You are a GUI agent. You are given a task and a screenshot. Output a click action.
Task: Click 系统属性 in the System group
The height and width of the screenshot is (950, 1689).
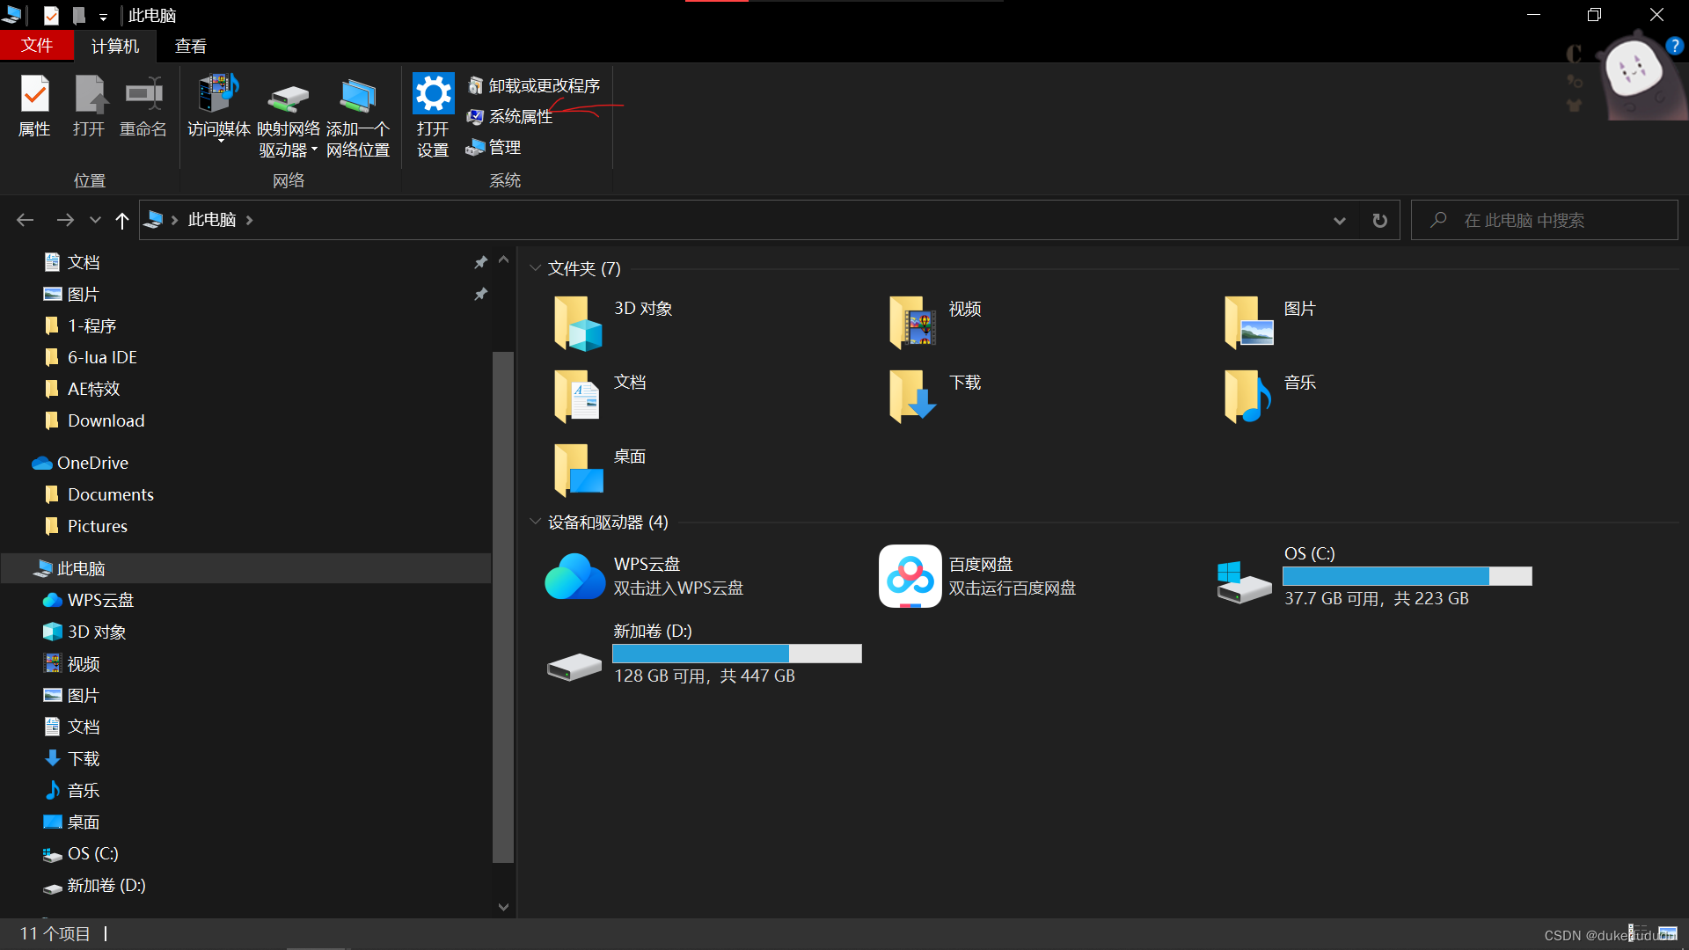coord(519,116)
